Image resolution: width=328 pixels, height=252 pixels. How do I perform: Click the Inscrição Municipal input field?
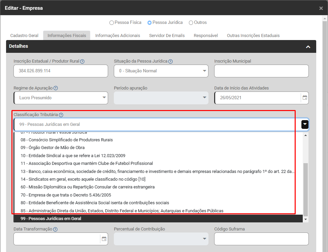point(261,71)
